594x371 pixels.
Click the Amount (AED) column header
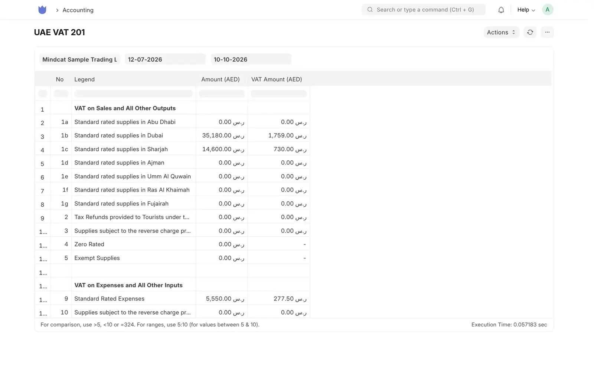point(221,79)
